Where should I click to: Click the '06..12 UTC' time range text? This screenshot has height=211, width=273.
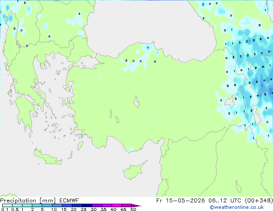tap(225, 201)
